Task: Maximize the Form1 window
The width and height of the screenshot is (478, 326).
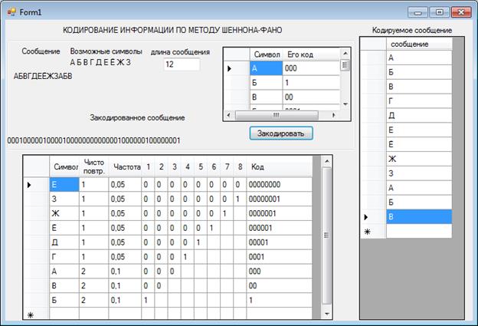Action: tap(439, 12)
